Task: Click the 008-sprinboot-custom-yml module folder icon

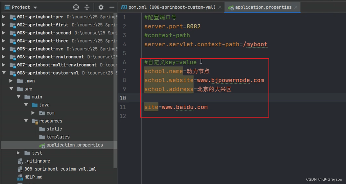Action: pyautogui.click(x=13, y=73)
